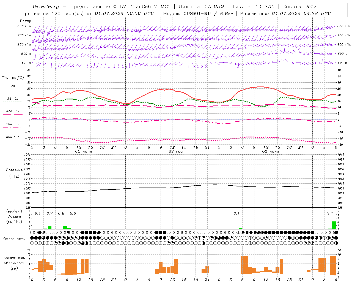Screen dimensions: 352x282
Task: Select the 0.8 precipitation amount
Action: (x=61, y=213)
